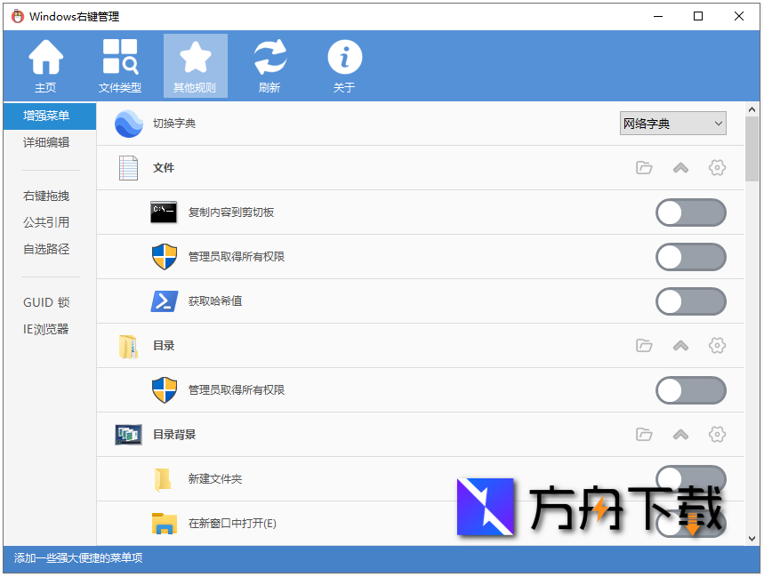Open the 网络字典 dropdown
Screen dimensions: 764x577
[672, 123]
